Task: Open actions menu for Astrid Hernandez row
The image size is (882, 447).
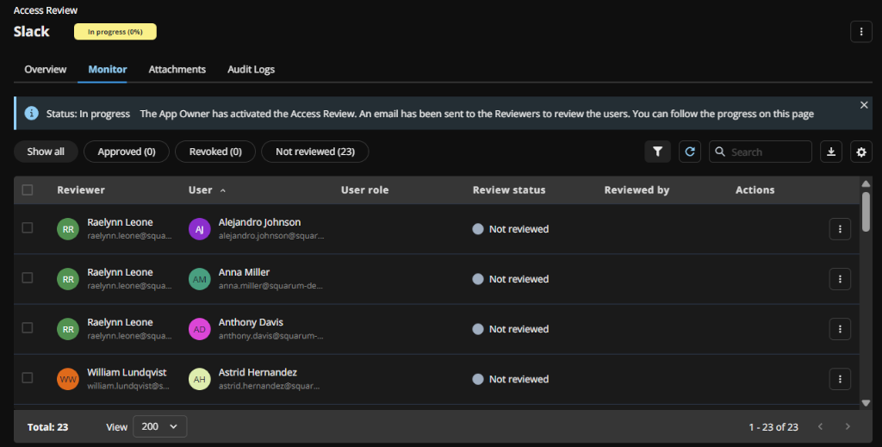Action: pos(840,379)
